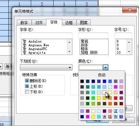Open the 下划线 underline dropdown
Viewport: 139px width, 126px height.
tap(46, 67)
